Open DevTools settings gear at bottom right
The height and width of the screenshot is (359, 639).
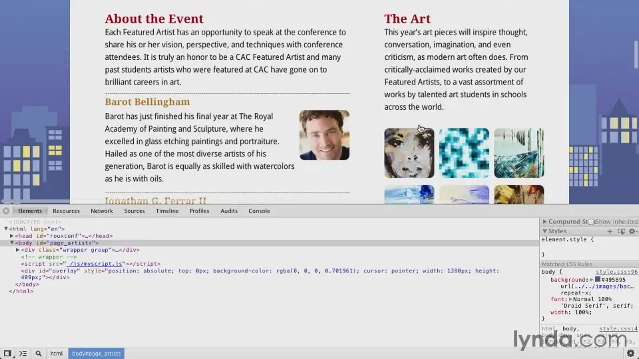pos(630,353)
